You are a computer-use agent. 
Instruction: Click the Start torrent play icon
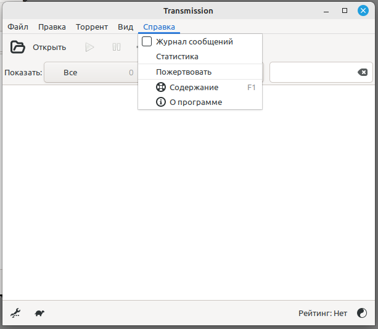[89, 47]
